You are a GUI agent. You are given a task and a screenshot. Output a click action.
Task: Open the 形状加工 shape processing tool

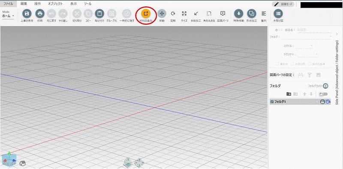(252, 14)
